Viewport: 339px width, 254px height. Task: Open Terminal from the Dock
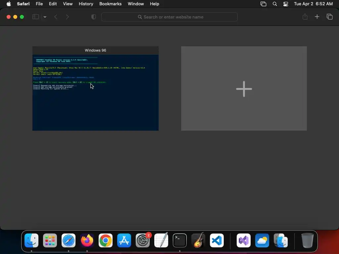(180, 240)
